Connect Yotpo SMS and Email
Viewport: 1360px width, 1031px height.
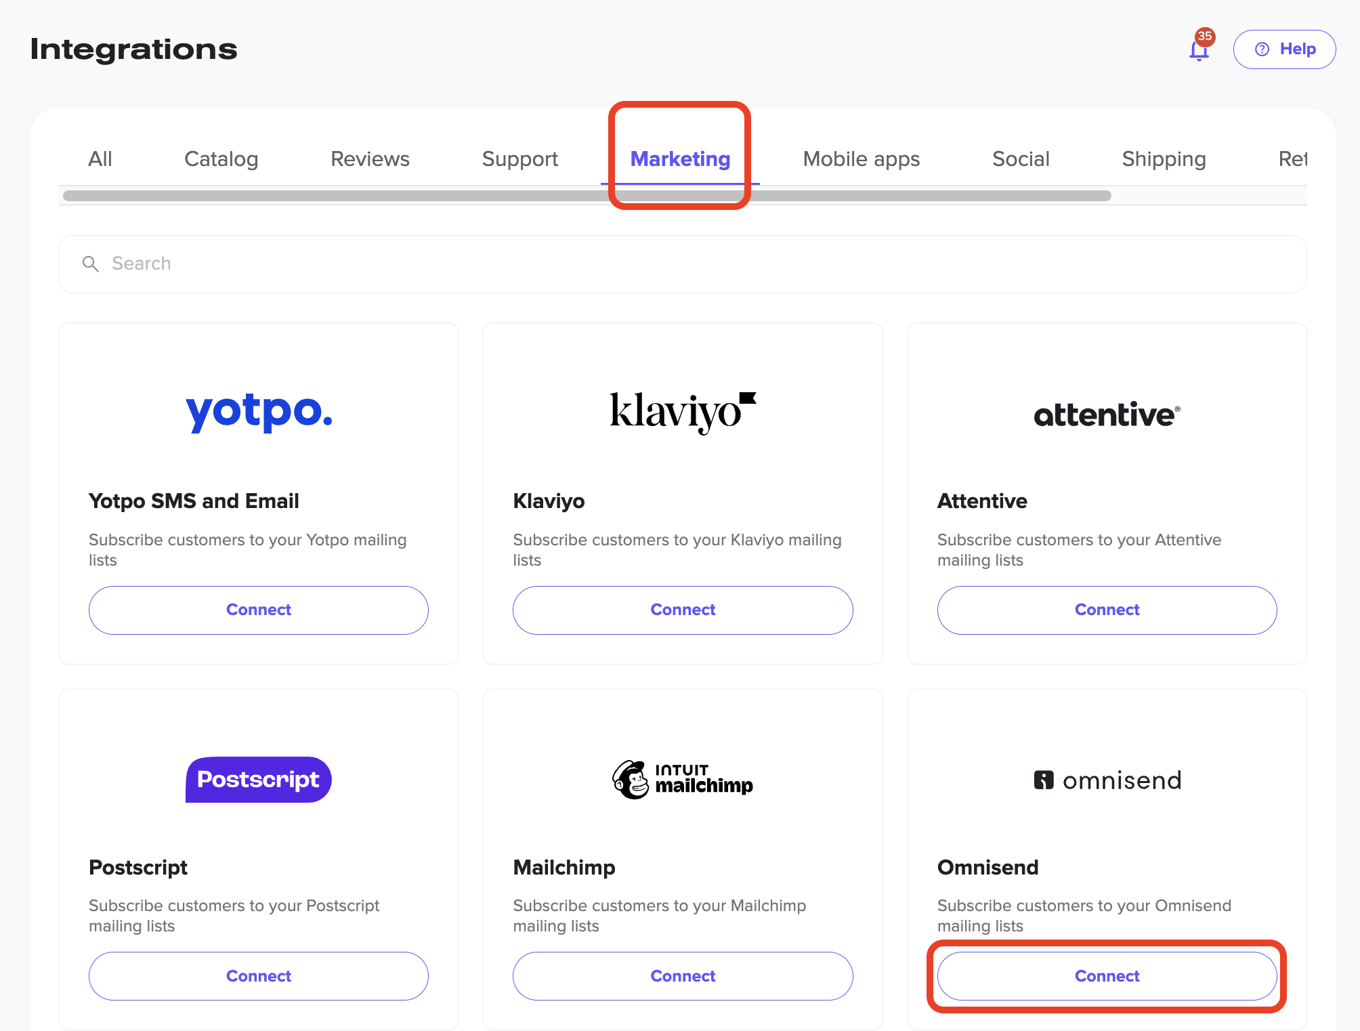tap(259, 610)
